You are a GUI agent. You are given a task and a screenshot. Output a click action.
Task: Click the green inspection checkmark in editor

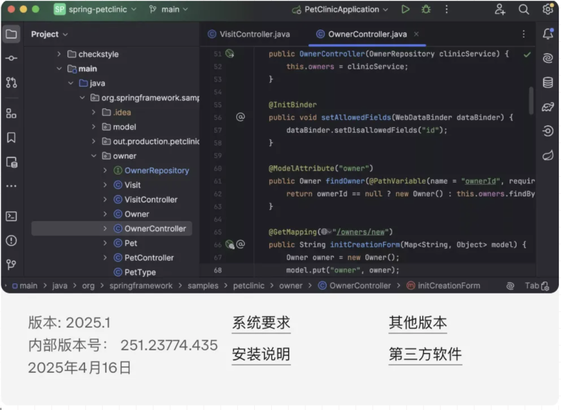click(527, 54)
